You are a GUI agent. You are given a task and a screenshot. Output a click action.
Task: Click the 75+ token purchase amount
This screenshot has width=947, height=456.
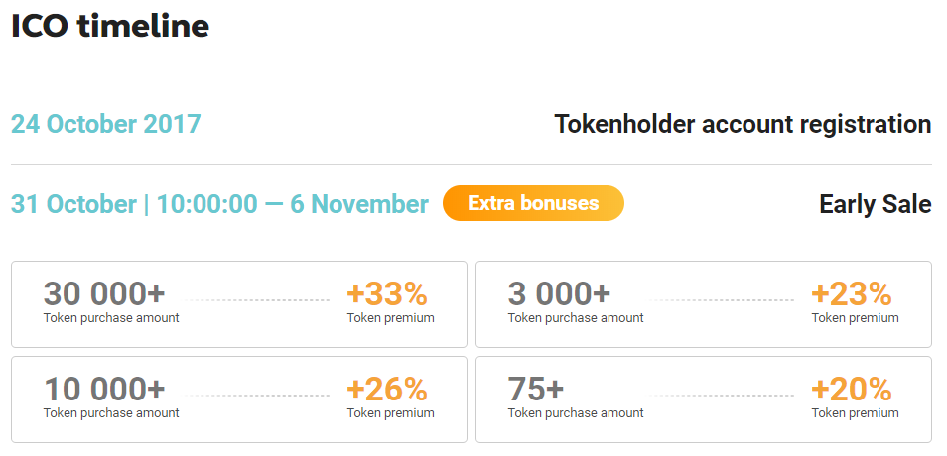[535, 389]
